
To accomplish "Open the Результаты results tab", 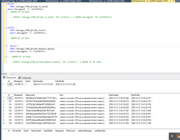I will click(x=10, y=78).
